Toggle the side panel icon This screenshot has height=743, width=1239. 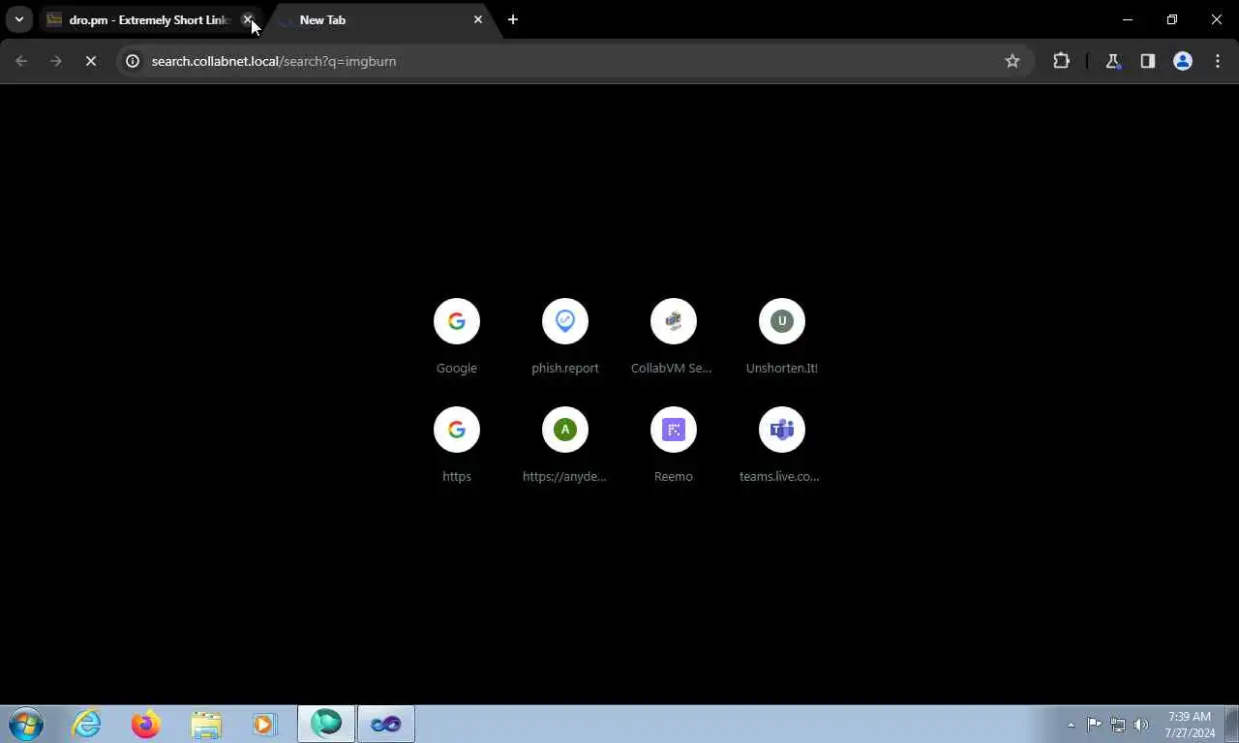click(1148, 61)
